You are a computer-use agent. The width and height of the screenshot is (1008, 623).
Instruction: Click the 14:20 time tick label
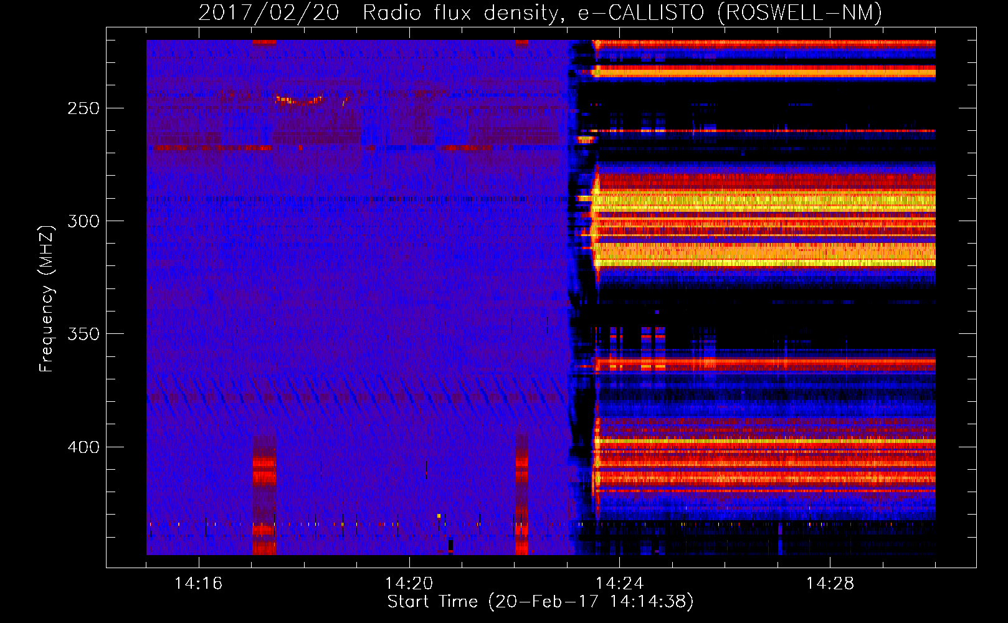[409, 584]
